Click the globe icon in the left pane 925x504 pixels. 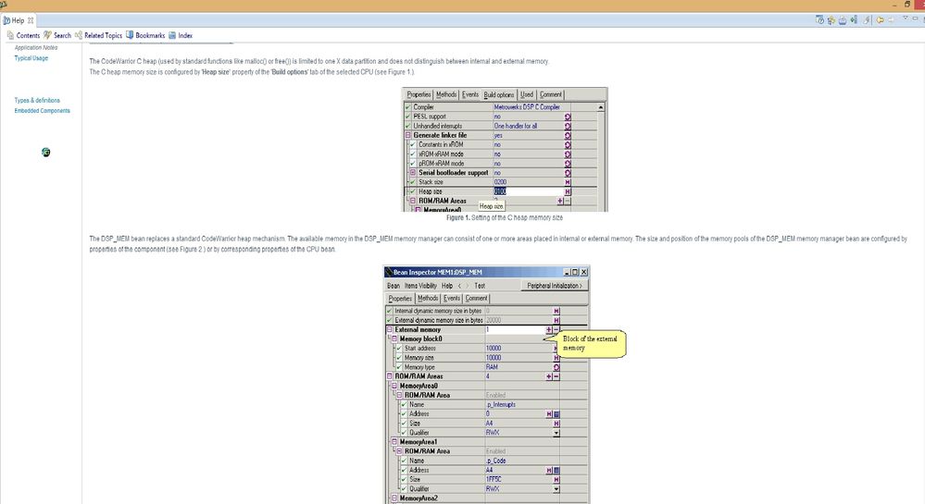coord(46,153)
